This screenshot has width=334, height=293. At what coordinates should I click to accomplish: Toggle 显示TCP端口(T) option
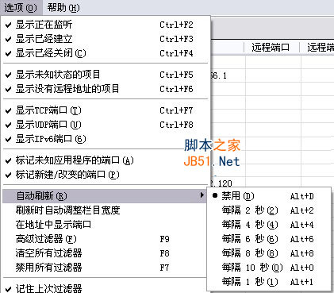click(x=105, y=110)
